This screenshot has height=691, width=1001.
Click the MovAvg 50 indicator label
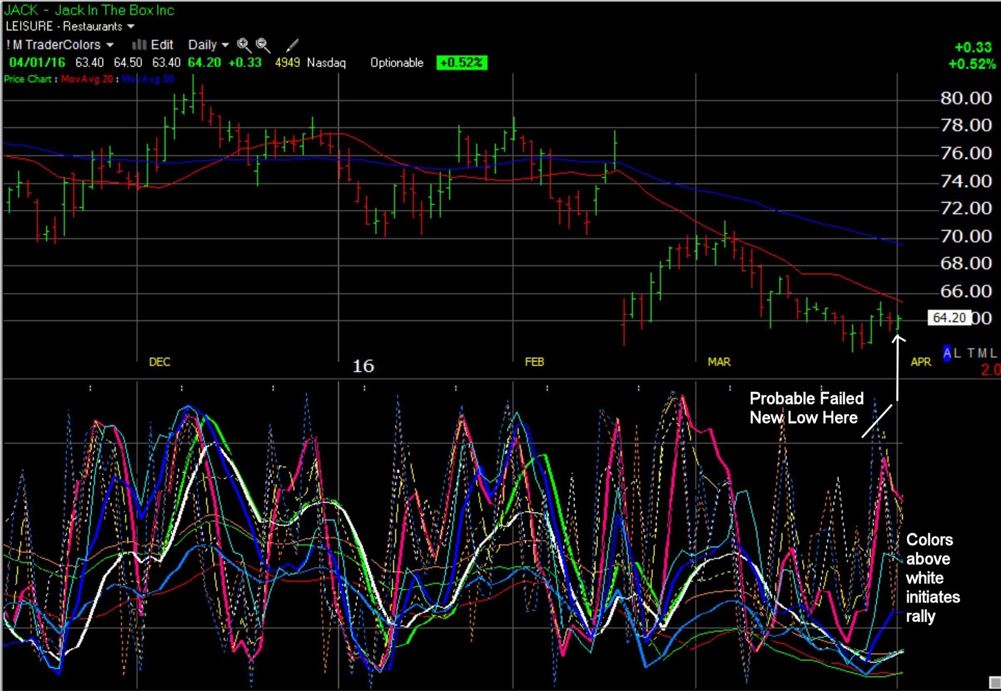click(147, 79)
